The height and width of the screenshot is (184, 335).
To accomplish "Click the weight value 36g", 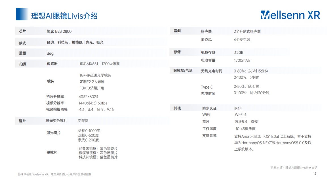I will click(x=50, y=53).
